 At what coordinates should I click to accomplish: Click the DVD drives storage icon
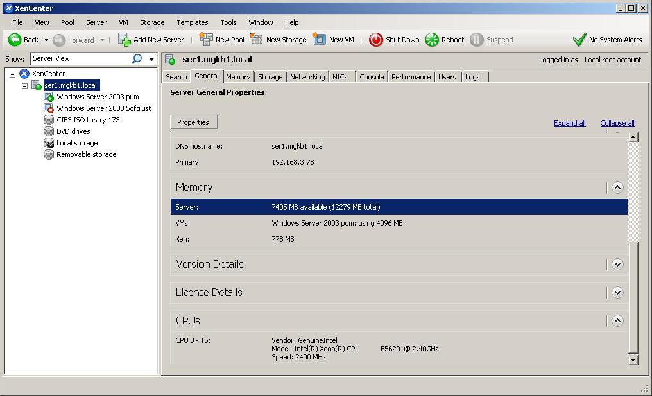click(49, 131)
